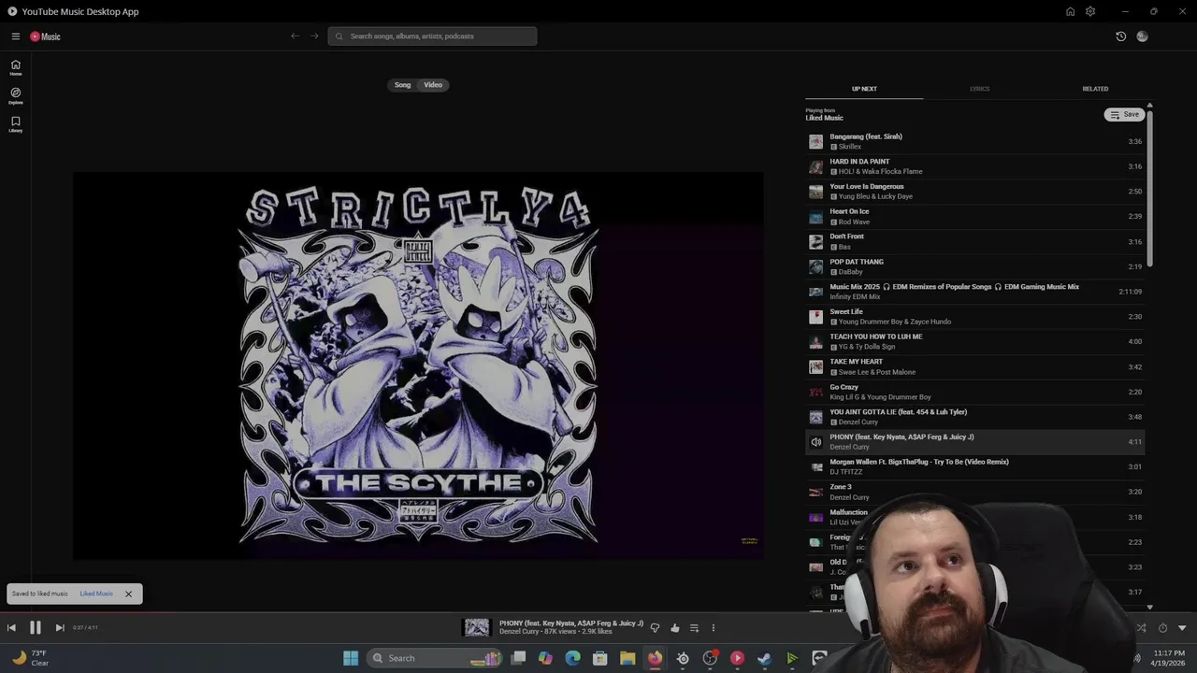Open Denzel Curry artist link in player bar

pos(519,632)
